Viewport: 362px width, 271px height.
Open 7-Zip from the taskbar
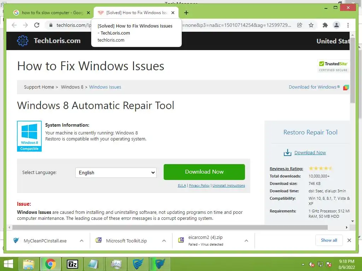pos(72,264)
